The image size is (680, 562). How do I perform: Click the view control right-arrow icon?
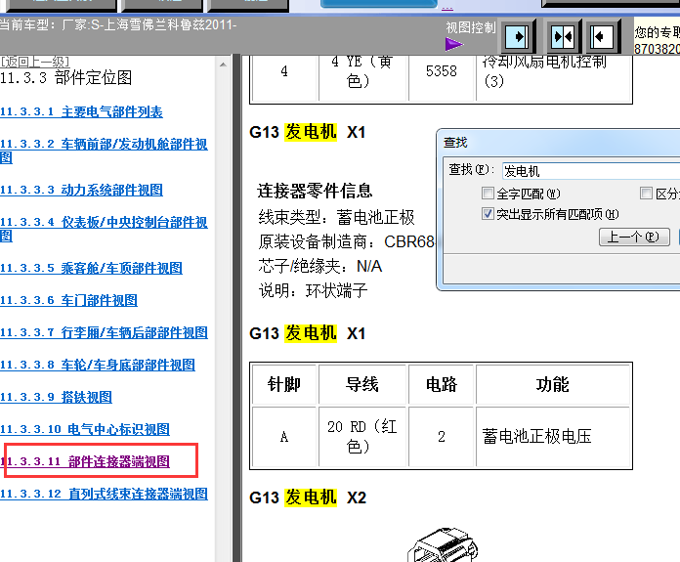pyautogui.click(x=518, y=36)
